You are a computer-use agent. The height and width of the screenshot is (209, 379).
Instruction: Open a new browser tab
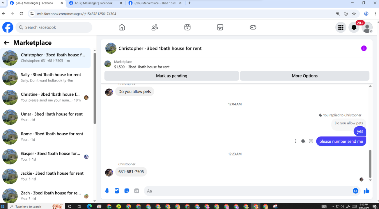(189, 3)
